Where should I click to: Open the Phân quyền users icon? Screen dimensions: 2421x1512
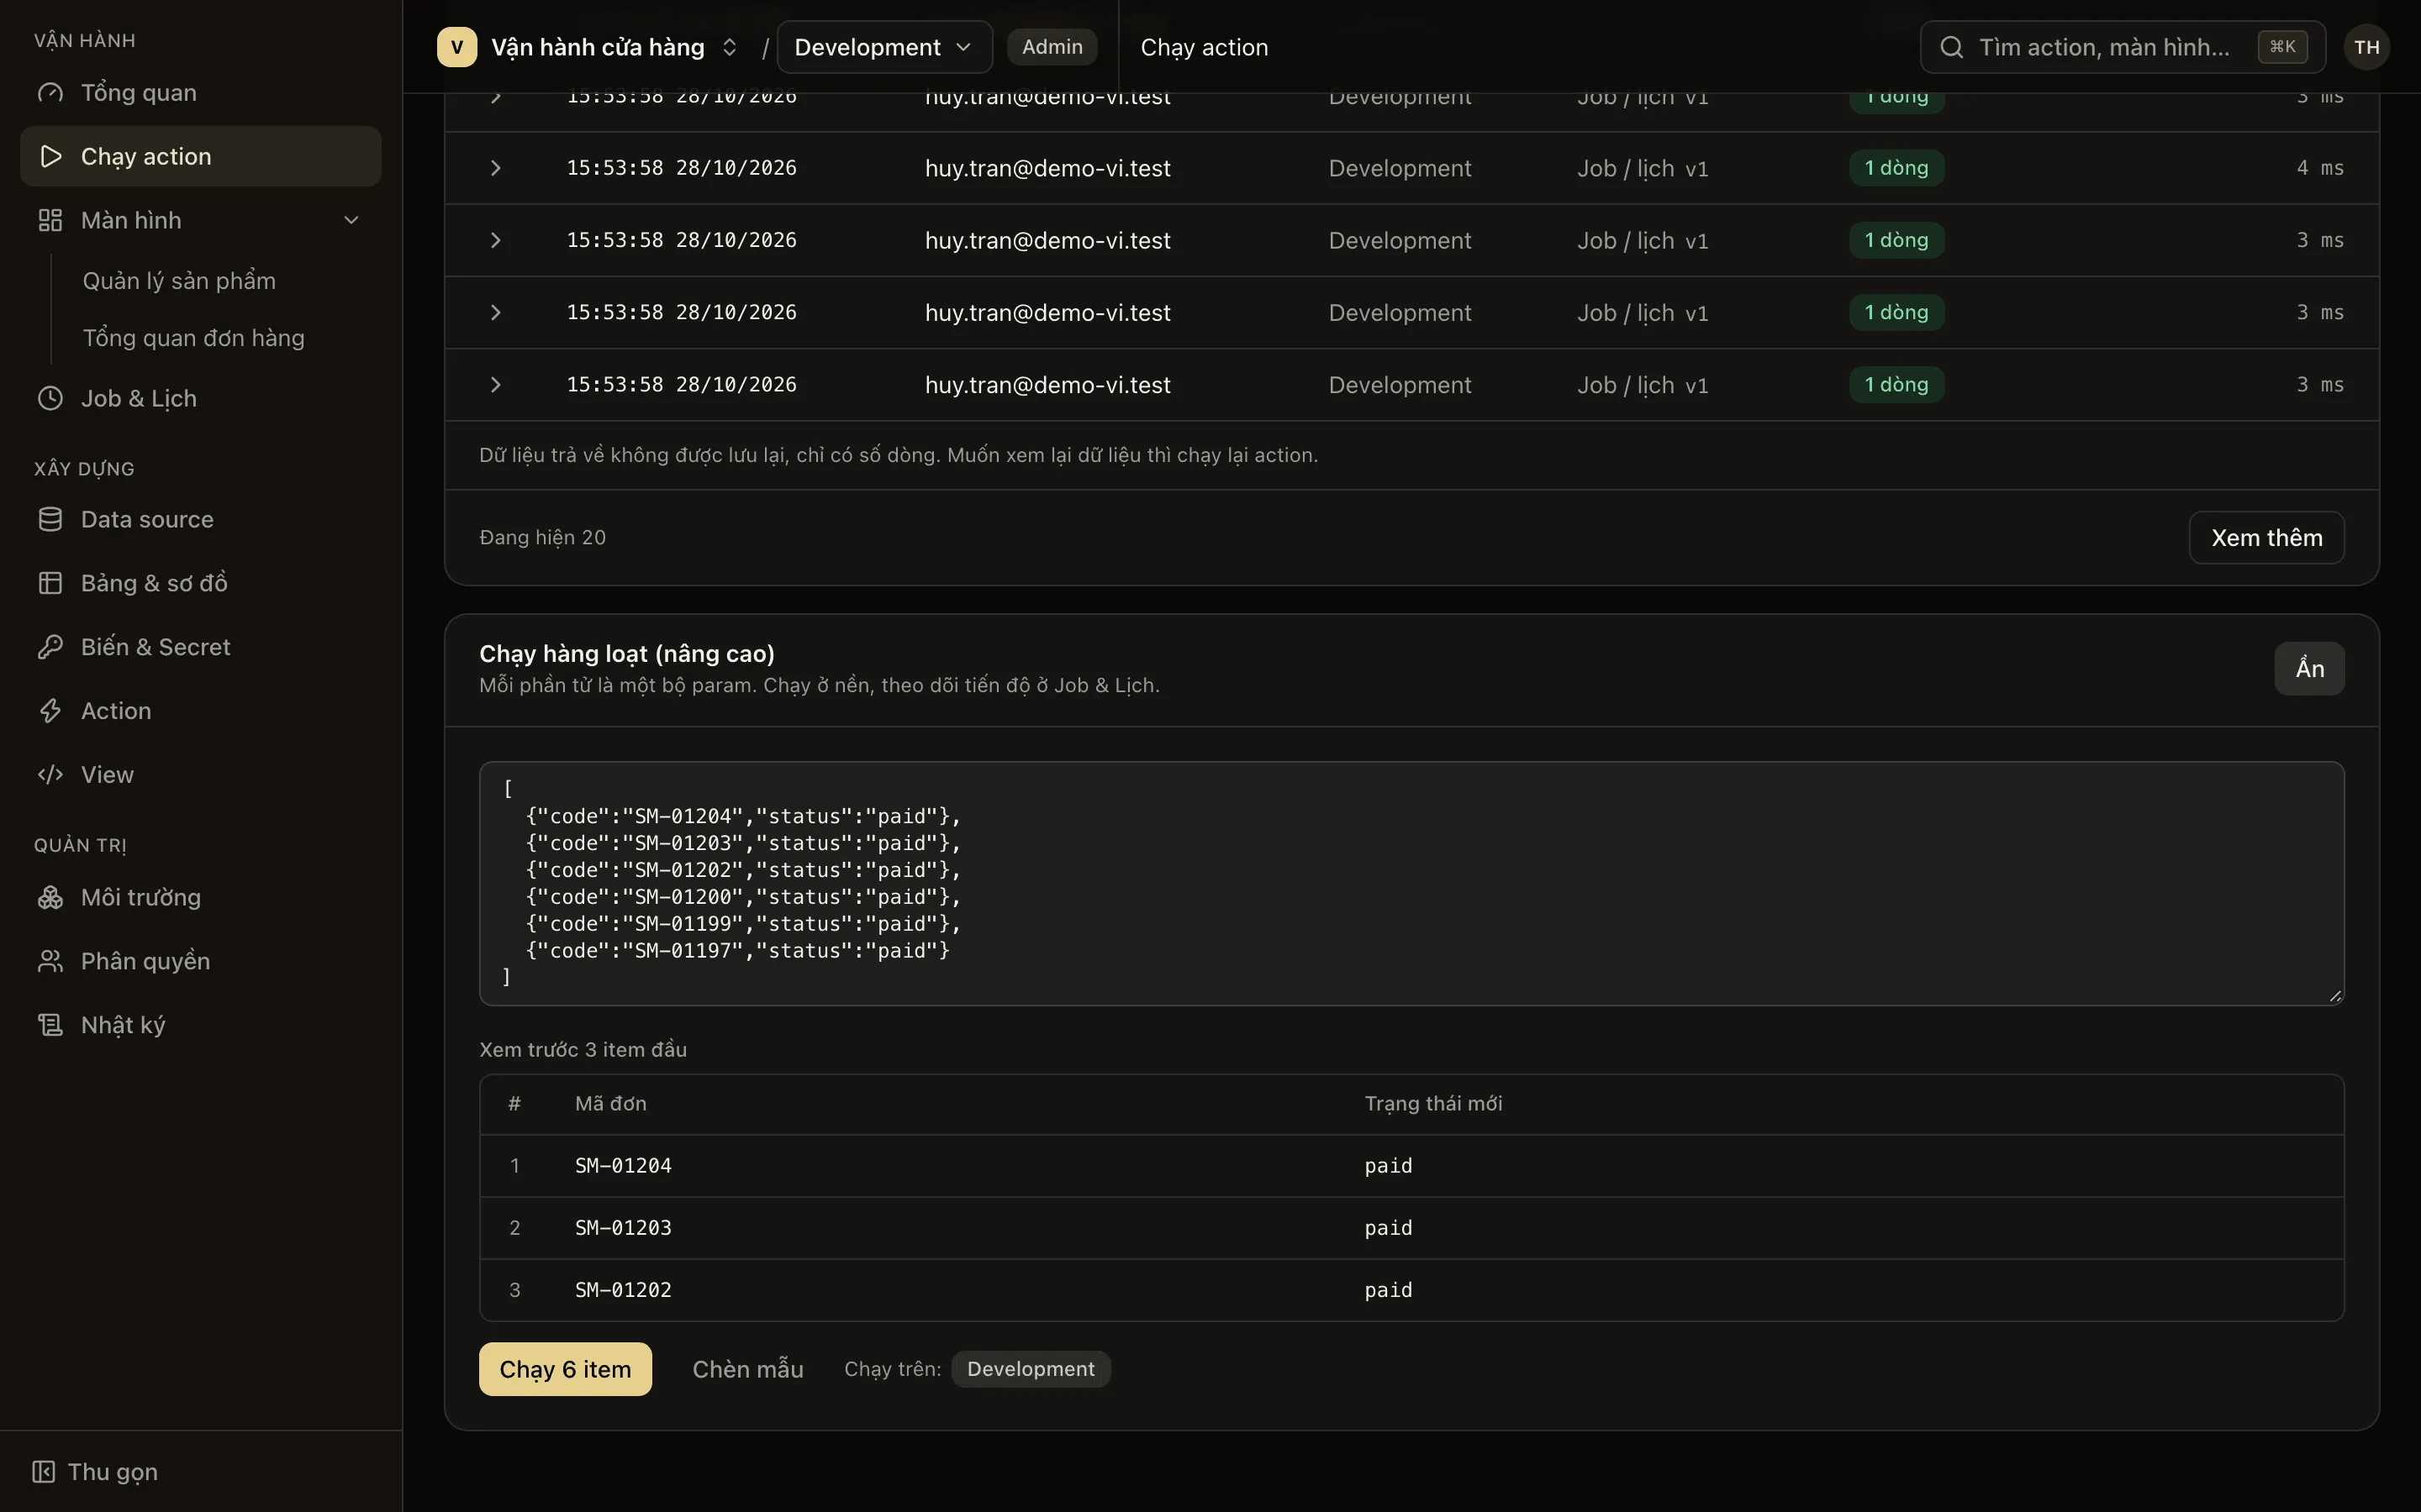[x=50, y=961]
